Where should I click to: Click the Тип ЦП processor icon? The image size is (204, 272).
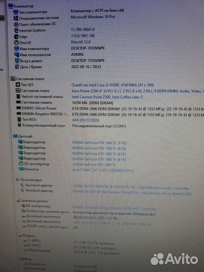(18, 85)
